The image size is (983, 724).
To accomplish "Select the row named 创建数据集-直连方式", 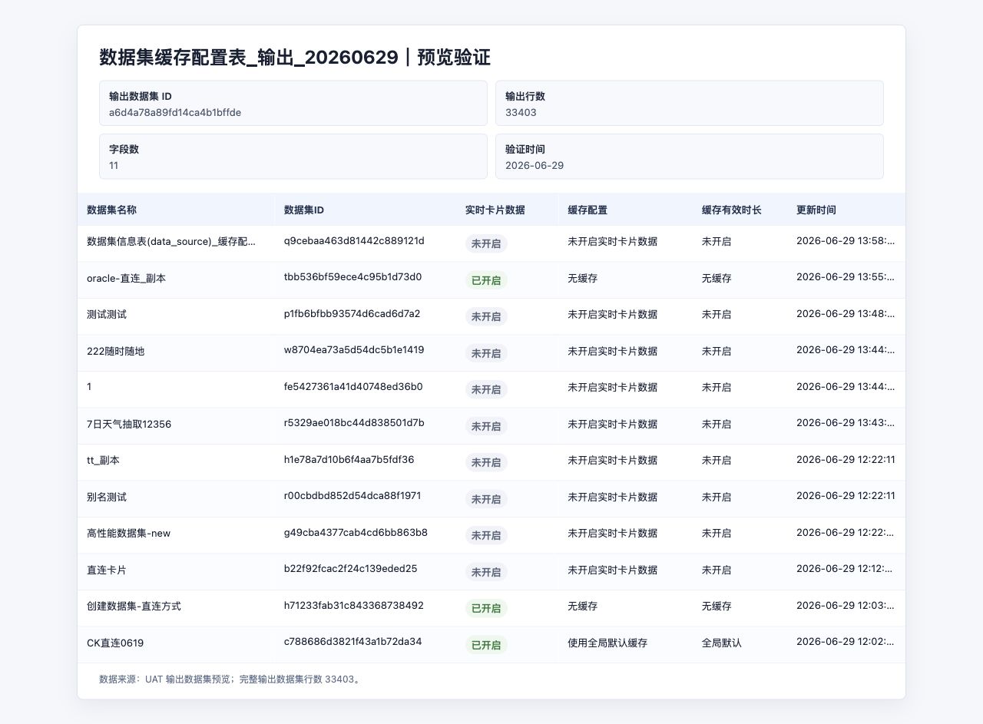I will click(491, 608).
